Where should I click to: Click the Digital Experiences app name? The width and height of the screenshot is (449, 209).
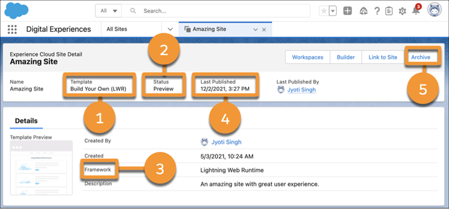(x=58, y=29)
